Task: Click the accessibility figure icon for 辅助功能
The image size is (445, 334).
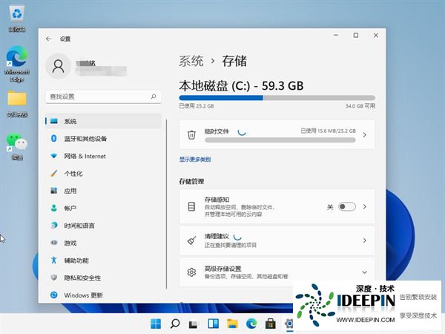Action: [54, 260]
